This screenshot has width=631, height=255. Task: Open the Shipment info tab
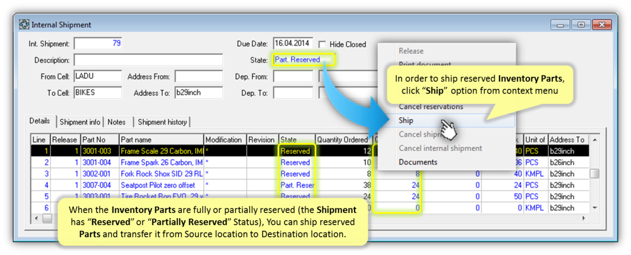click(79, 122)
